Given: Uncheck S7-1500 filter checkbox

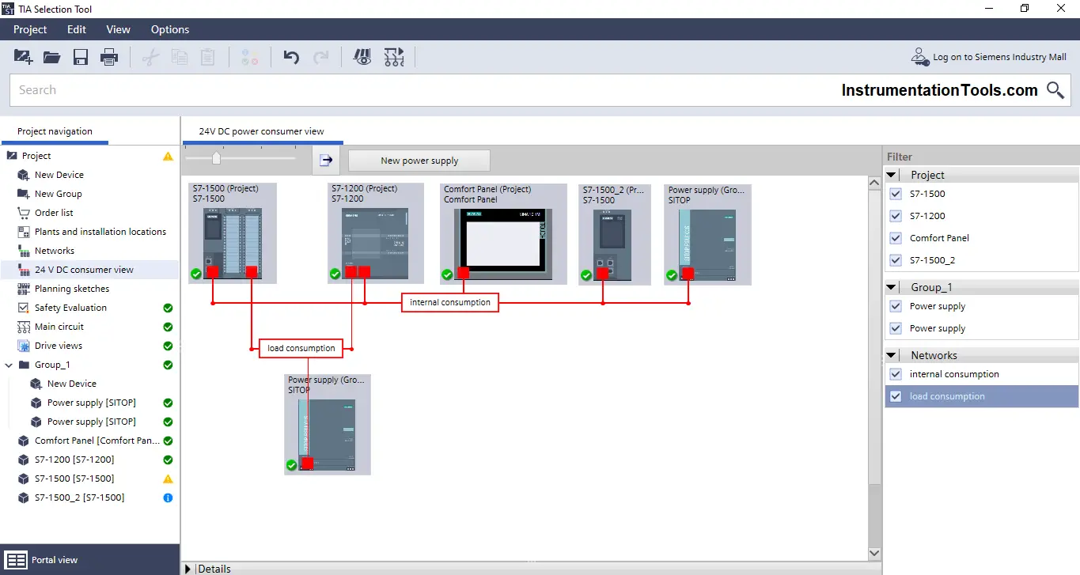Looking at the screenshot, I should [896, 194].
